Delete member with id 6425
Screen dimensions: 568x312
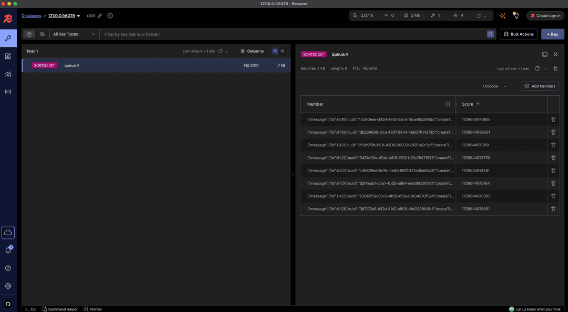click(553, 196)
